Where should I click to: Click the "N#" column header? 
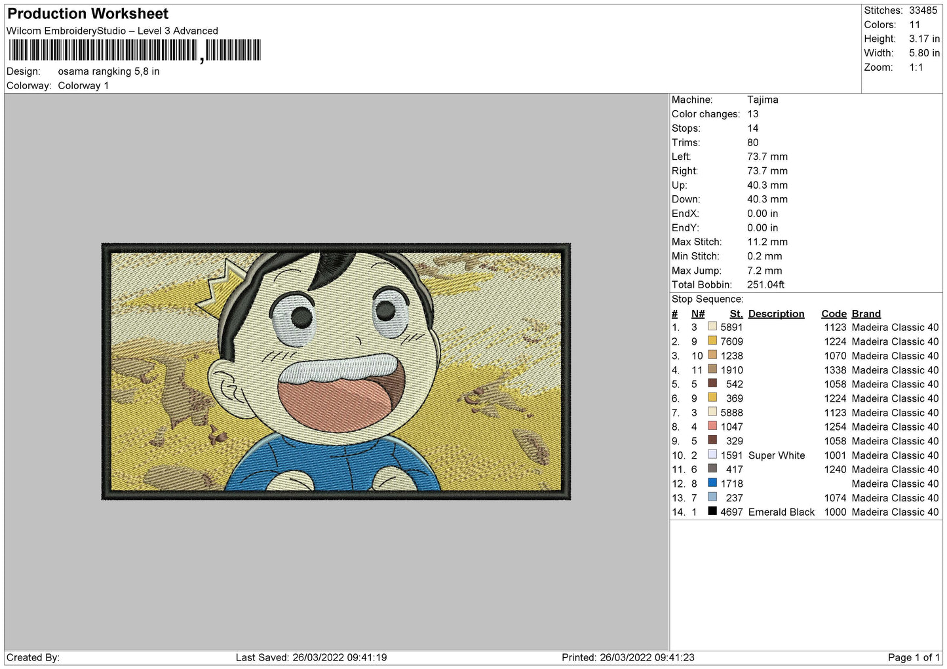[x=698, y=314]
